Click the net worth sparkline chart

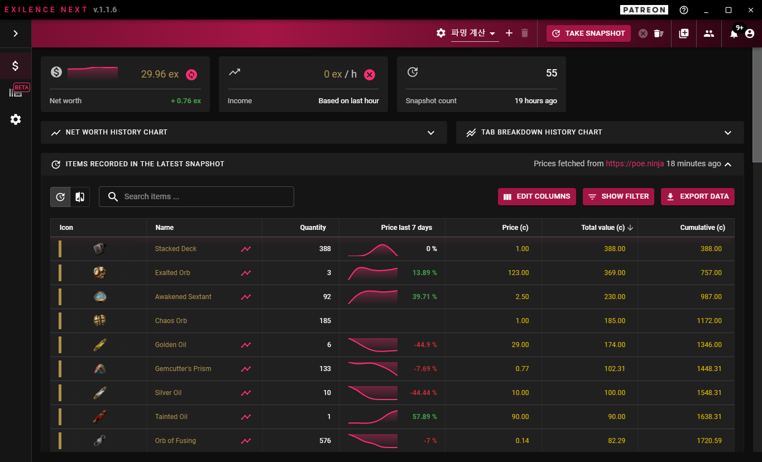tap(93, 73)
